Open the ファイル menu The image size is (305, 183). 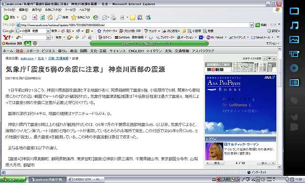[x=9, y=10]
